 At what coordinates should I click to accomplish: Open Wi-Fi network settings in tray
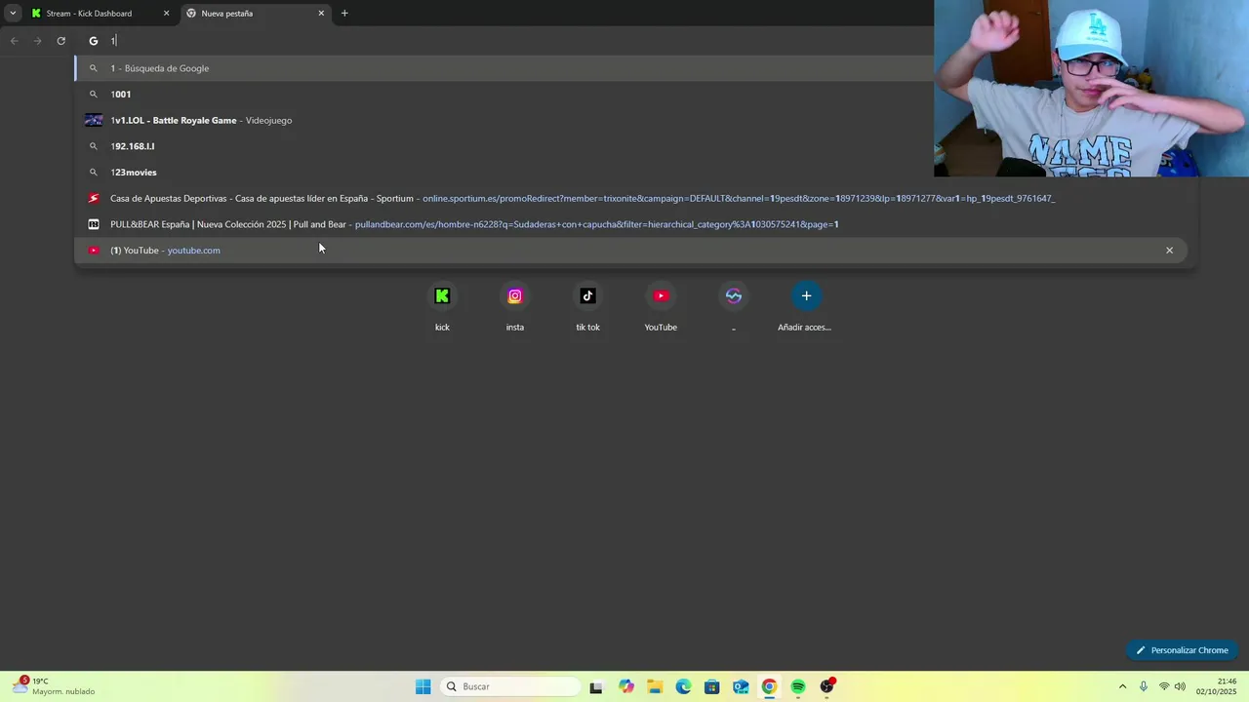point(1164,686)
